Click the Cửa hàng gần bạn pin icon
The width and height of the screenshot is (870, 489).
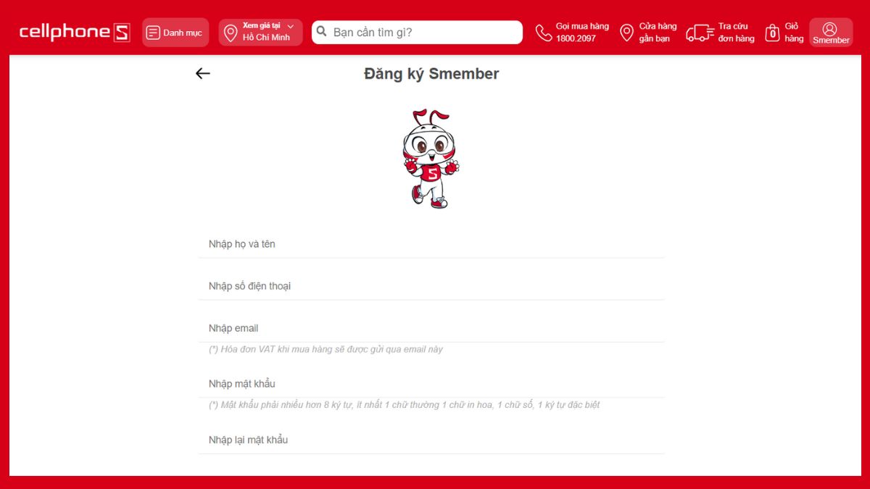[x=626, y=33]
